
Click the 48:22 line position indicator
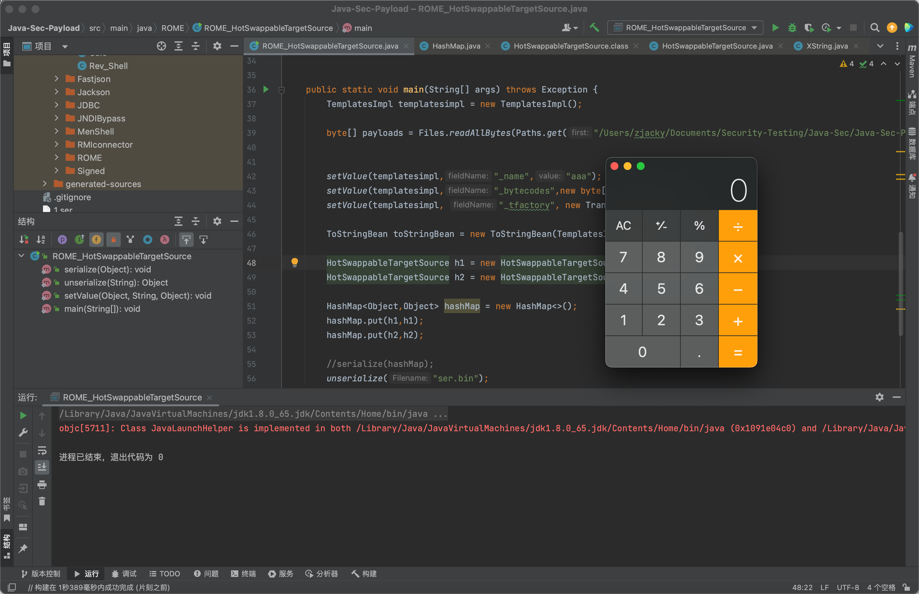pyautogui.click(x=802, y=587)
